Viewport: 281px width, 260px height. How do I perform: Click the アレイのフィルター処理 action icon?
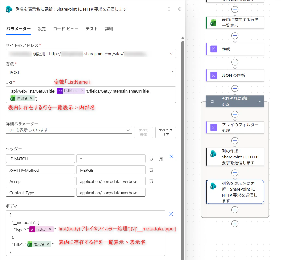click(214, 128)
